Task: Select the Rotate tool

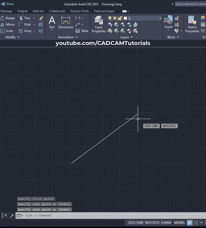Action: pyautogui.click(x=8, y=18)
